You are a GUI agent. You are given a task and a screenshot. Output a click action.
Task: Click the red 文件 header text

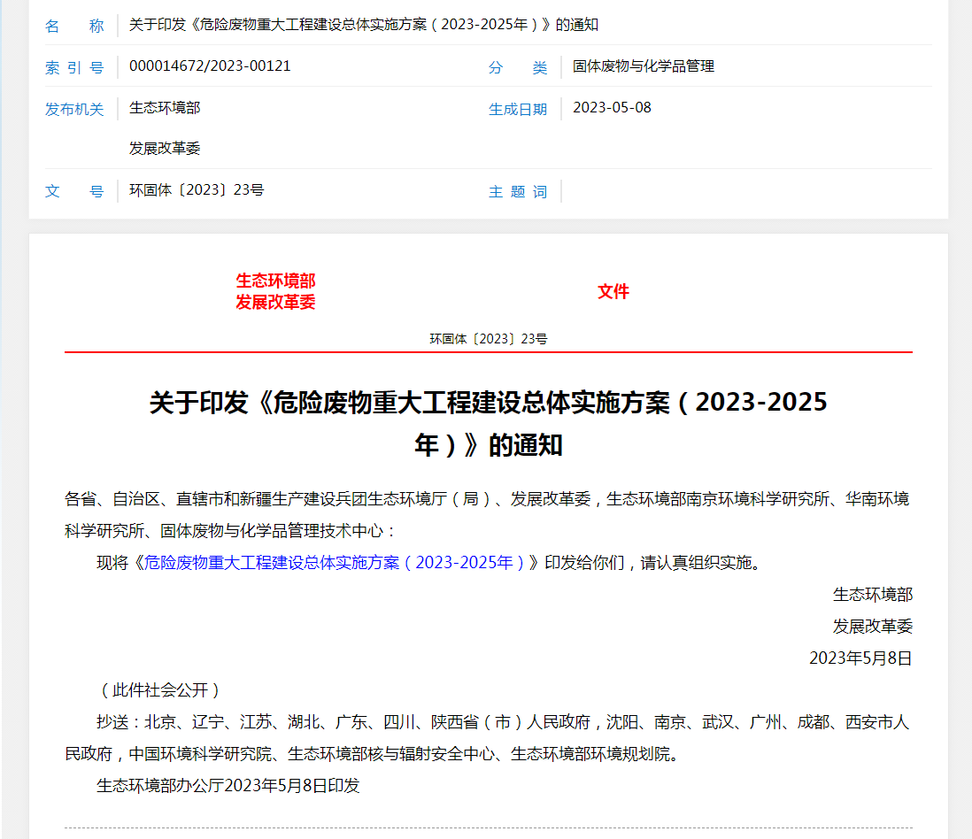click(613, 292)
